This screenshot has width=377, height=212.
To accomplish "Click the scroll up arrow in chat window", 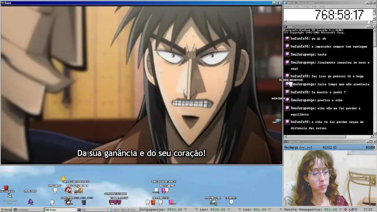I will 375,30.
